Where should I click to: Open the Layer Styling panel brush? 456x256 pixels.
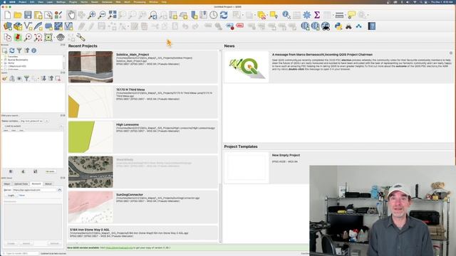[x=5, y=78]
